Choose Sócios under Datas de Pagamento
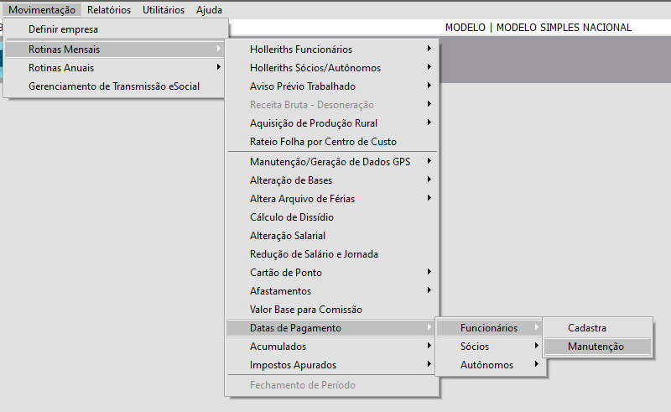This screenshot has width=671, height=412. click(x=475, y=347)
